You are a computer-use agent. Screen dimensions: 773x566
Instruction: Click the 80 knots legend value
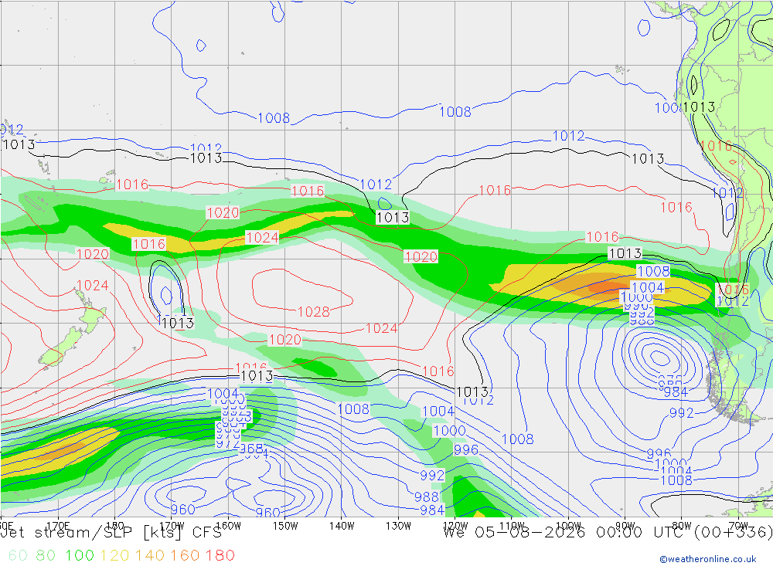[x=46, y=555]
